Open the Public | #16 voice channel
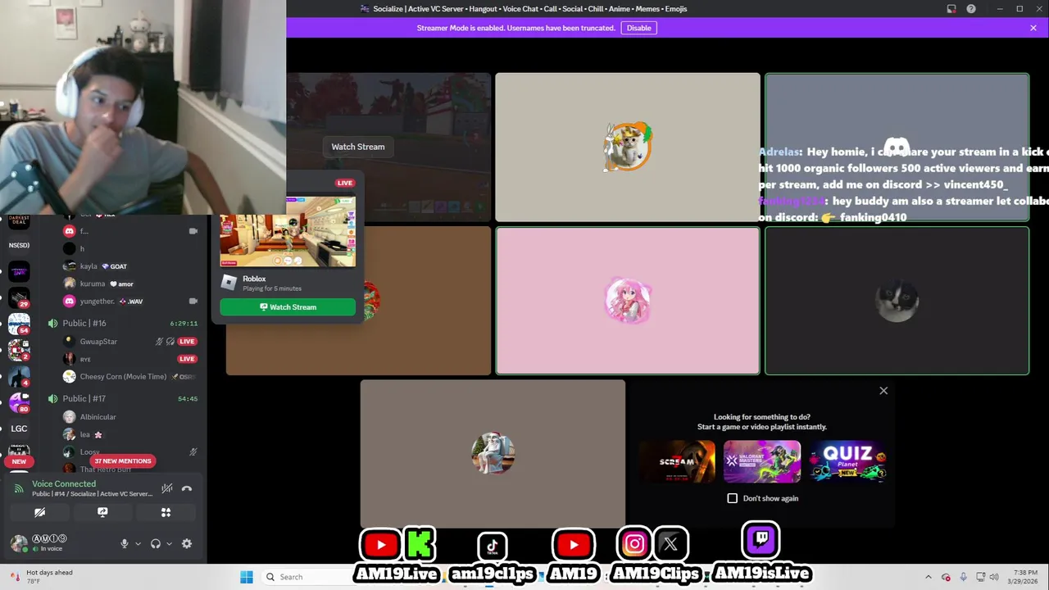 tap(84, 323)
